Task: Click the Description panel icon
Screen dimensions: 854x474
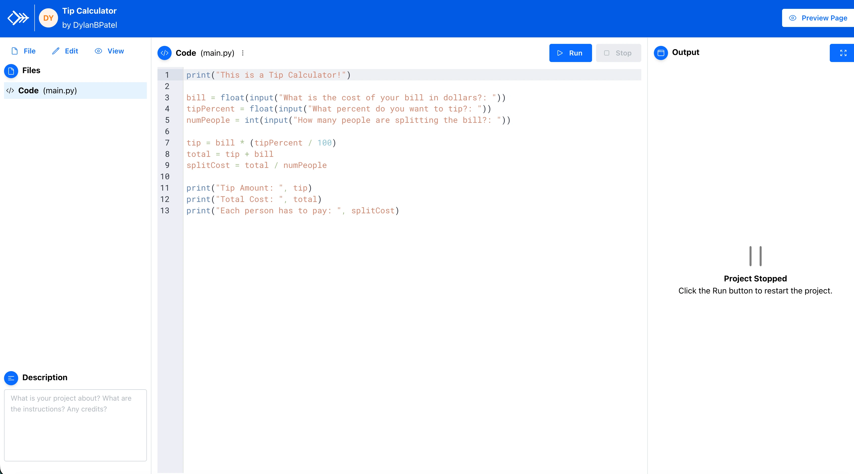Action: [x=11, y=378]
